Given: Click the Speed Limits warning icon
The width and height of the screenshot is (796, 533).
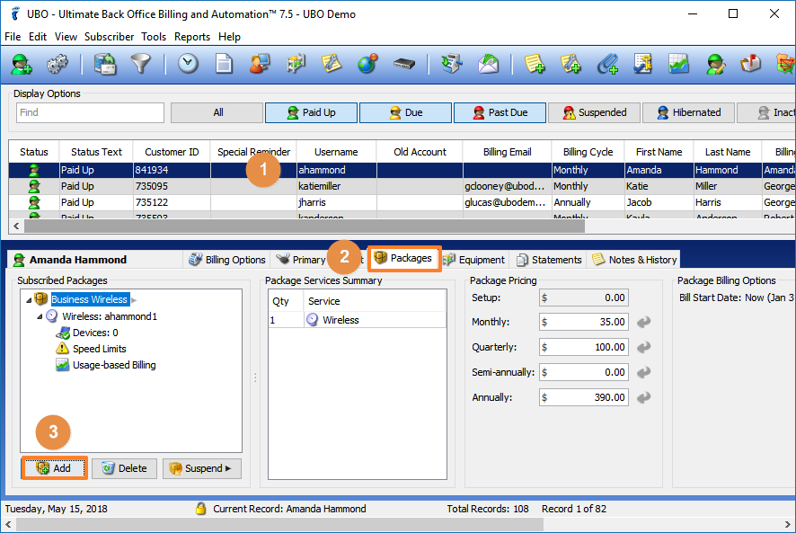Looking at the screenshot, I should tap(62, 349).
